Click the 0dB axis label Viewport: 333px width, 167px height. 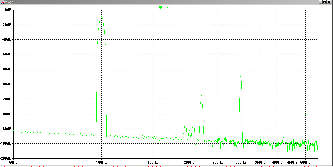[8, 10]
